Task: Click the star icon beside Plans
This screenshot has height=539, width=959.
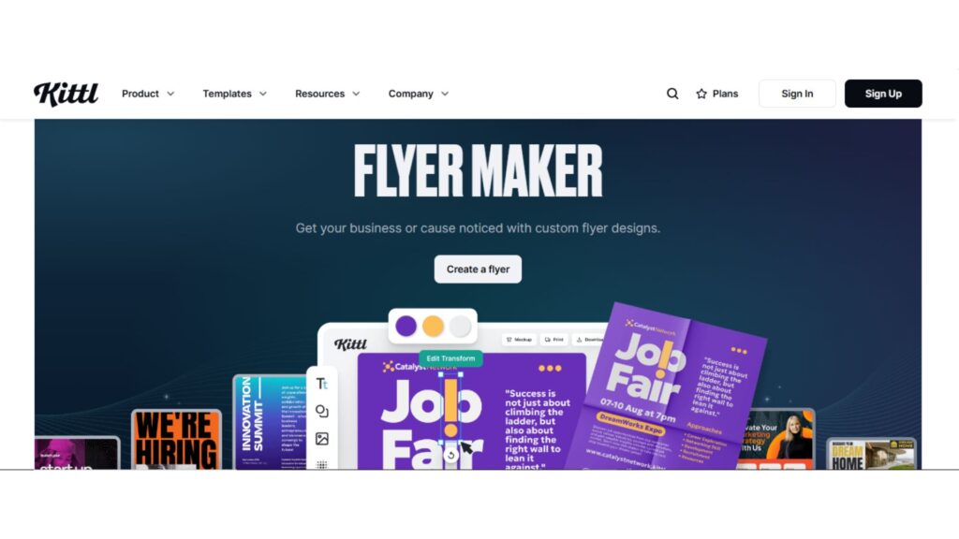Action: tap(701, 94)
